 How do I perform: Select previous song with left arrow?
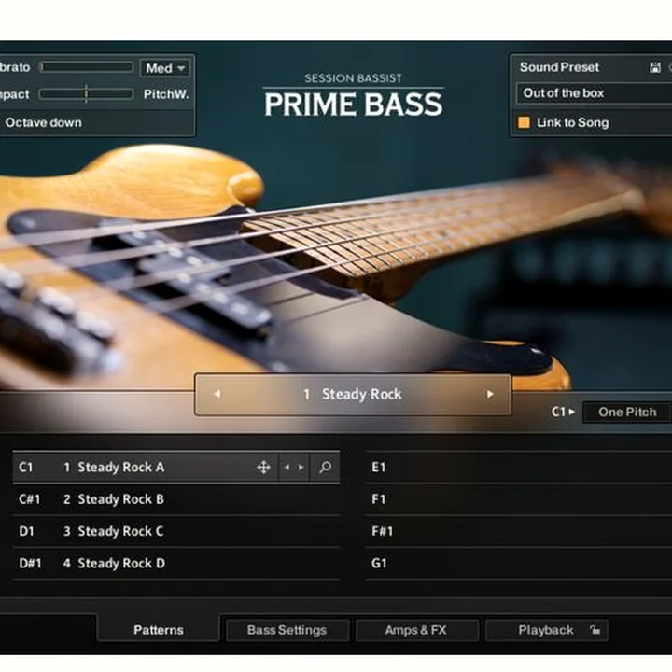pyautogui.click(x=217, y=394)
